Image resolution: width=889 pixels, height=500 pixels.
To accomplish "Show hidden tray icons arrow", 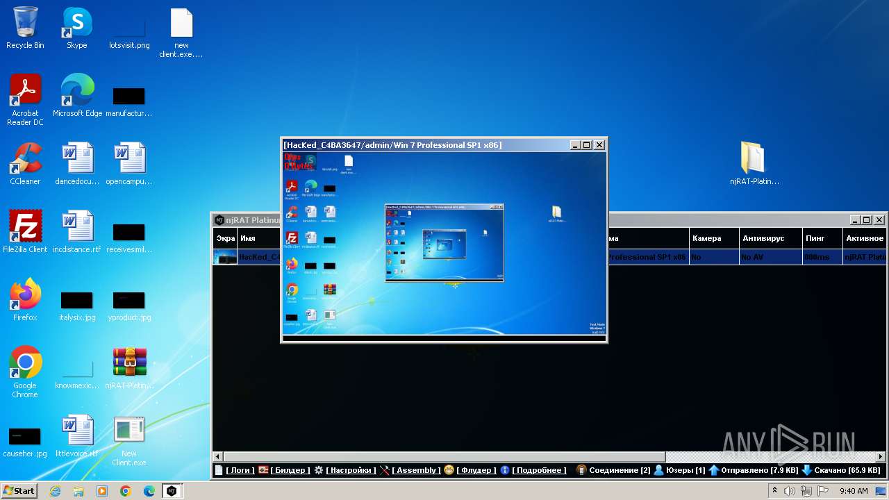I will (x=775, y=491).
